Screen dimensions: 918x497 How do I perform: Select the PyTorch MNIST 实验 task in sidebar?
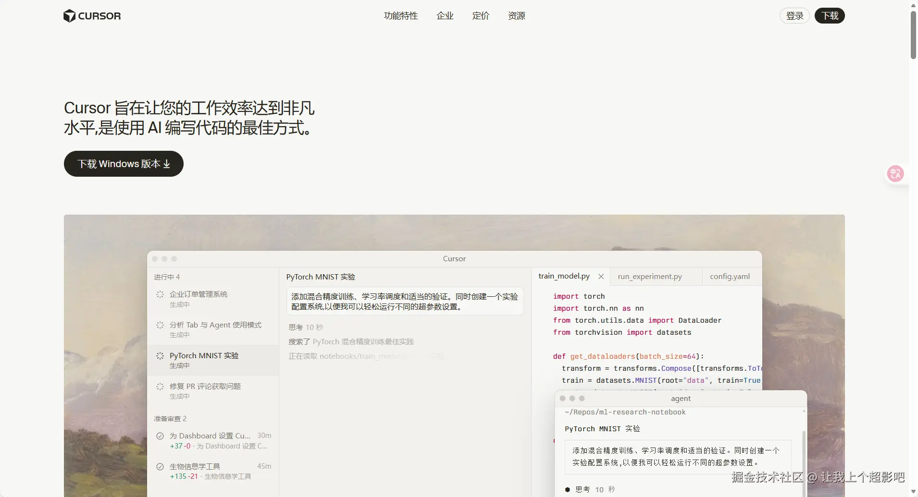coord(213,360)
